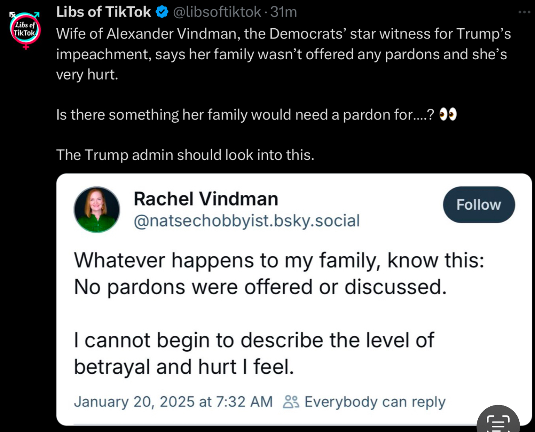535x432 pixels.
Task: Open the tweet via the 31m timestamp
Action: coord(284,12)
